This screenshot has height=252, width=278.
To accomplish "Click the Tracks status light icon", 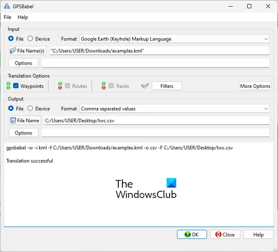I will tap(104, 86).
